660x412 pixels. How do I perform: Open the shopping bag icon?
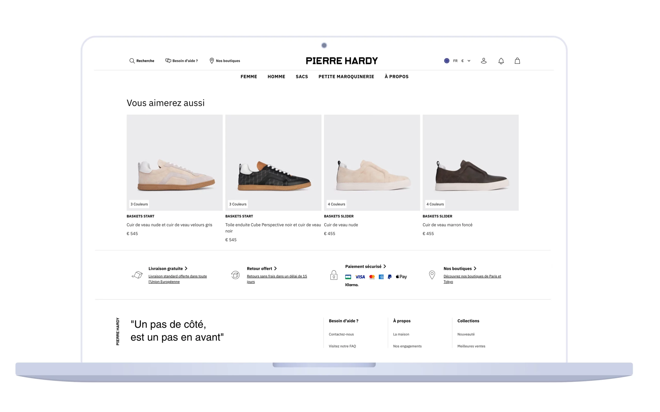(x=518, y=61)
